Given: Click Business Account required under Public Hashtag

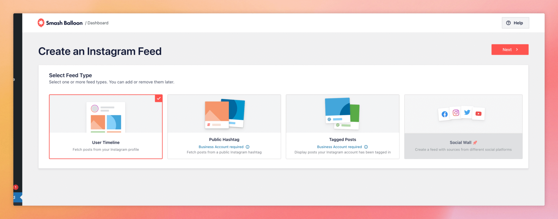Looking at the screenshot, I should (221, 147).
